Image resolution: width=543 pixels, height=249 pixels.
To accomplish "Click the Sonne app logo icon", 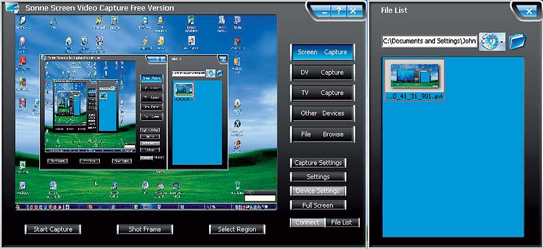I will coord(12,7).
